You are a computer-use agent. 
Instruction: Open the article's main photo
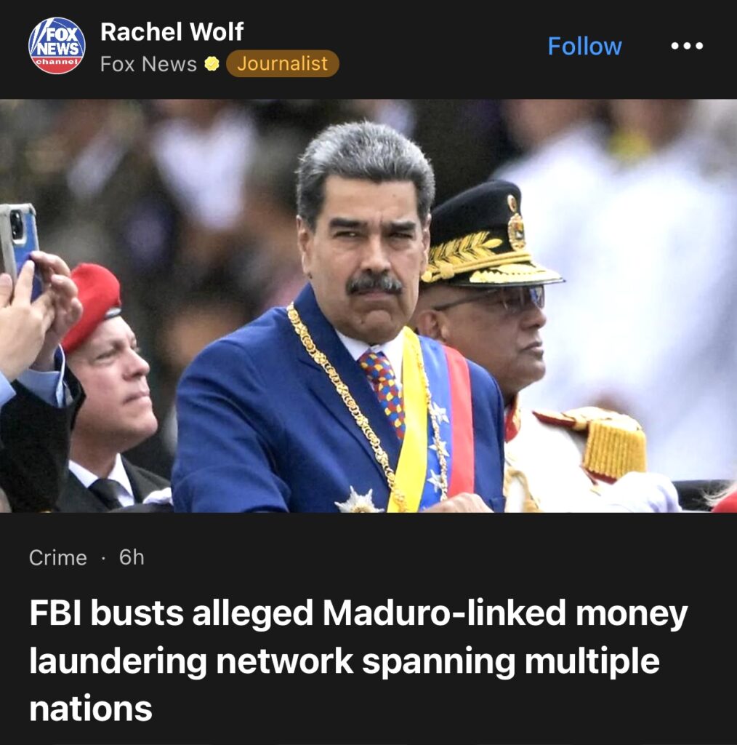368,306
